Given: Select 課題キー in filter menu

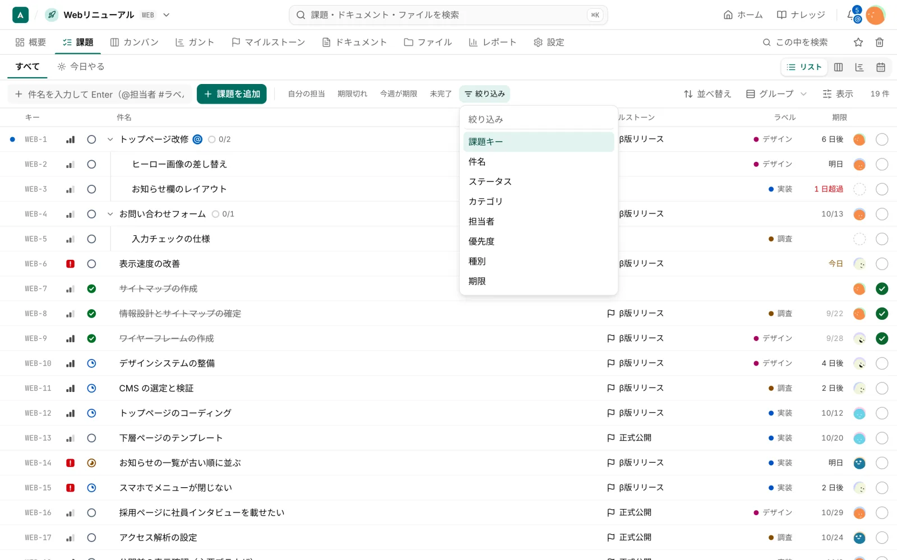Looking at the screenshot, I should (538, 142).
